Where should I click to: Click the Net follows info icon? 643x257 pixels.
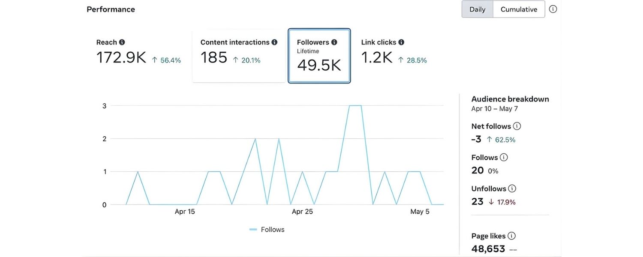[517, 126]
